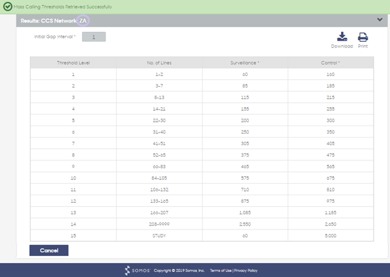This screenshot has height=277, width=390.
Task: Click surveillance value 710
Action: (x=245, y=190)
